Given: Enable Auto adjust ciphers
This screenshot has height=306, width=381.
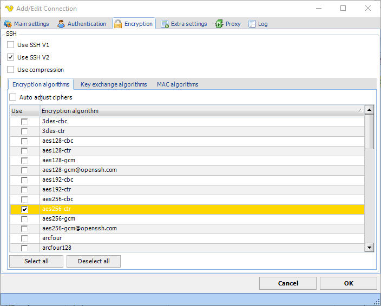Looking at the screenshot, I should (x=13, y=97).
